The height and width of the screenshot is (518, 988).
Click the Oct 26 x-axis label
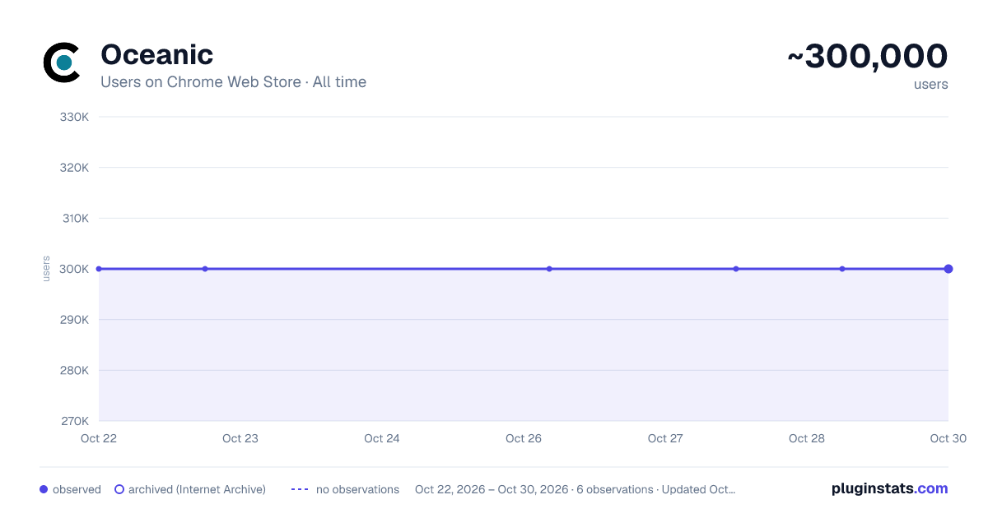click(524, 438)
